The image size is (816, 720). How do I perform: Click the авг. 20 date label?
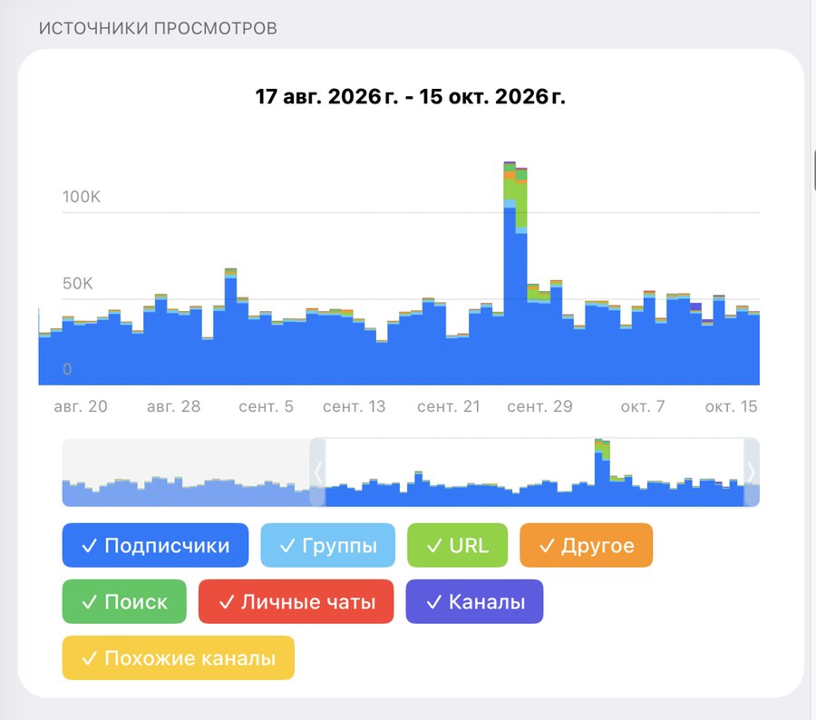pos(81,406)
